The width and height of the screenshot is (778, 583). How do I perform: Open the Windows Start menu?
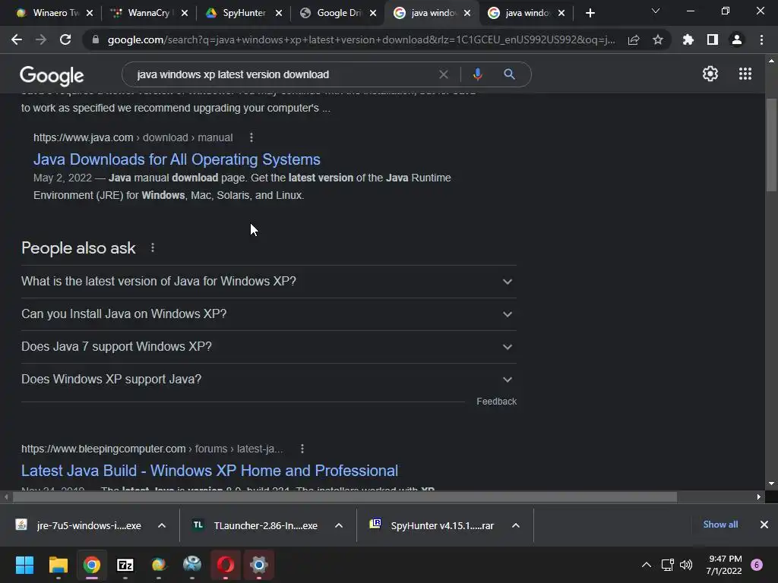pyautogui.click(x=24, y=565)
